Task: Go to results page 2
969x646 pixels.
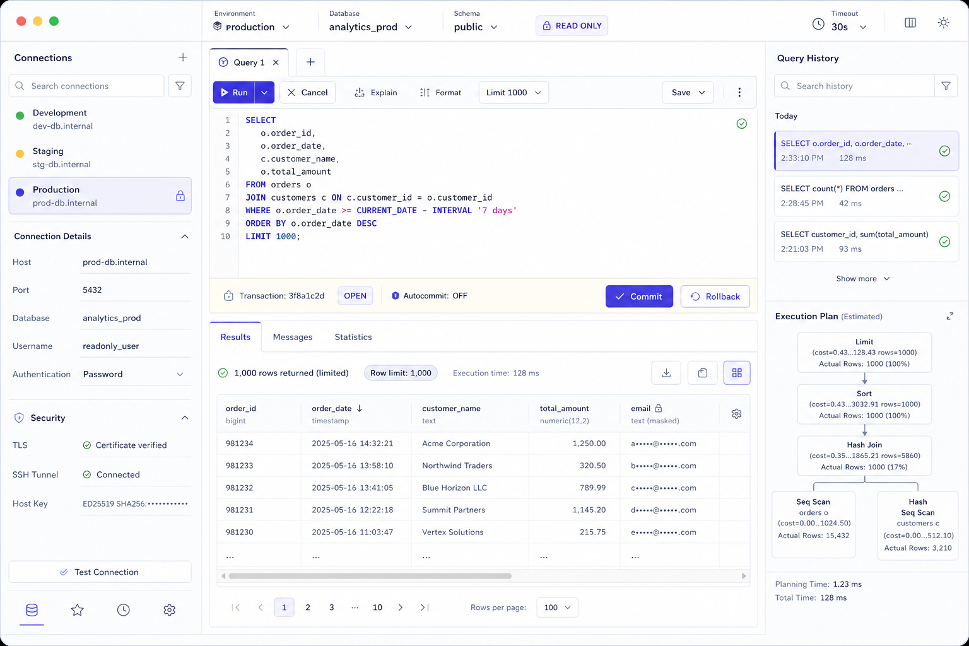Action: pyautogui.click(x=308, y=608)
